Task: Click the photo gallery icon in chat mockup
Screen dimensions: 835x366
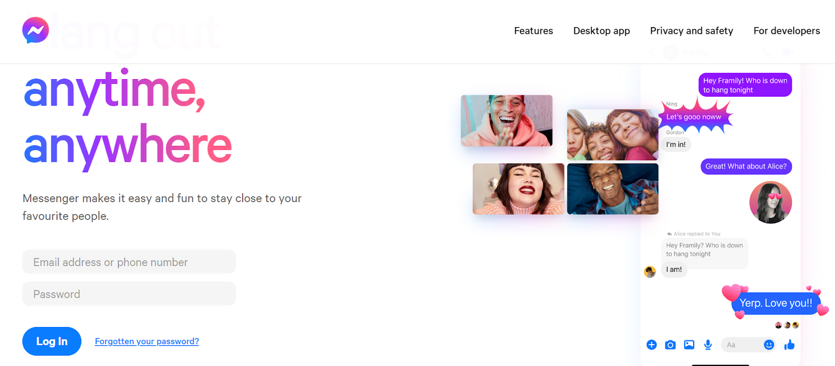Action: [x=689, y=345]
